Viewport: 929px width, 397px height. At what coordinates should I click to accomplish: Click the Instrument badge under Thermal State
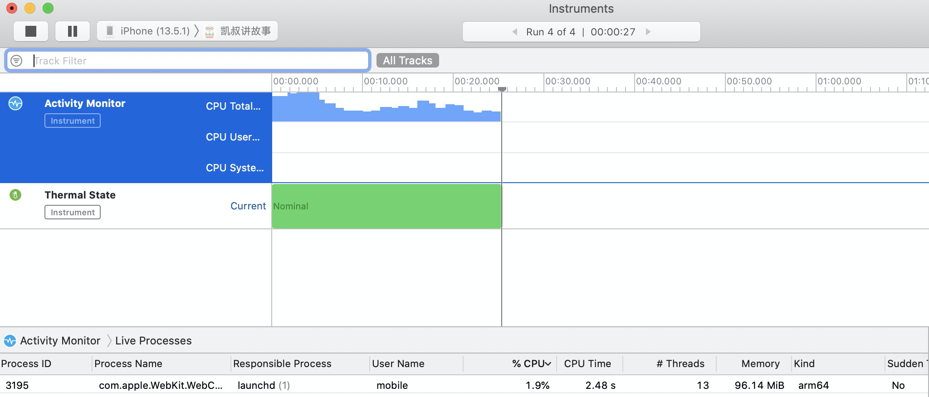73,212
